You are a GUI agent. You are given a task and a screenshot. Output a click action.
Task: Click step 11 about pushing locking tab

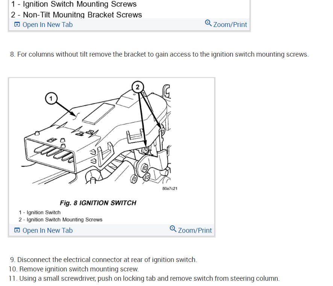(x=144, y=279)
